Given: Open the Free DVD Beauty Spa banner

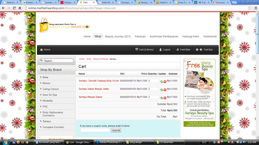Looking at the screenshot, I should click(200, 93).
